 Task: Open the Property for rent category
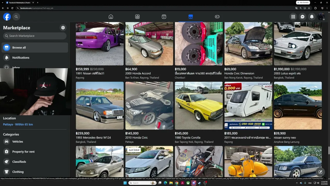35,152
